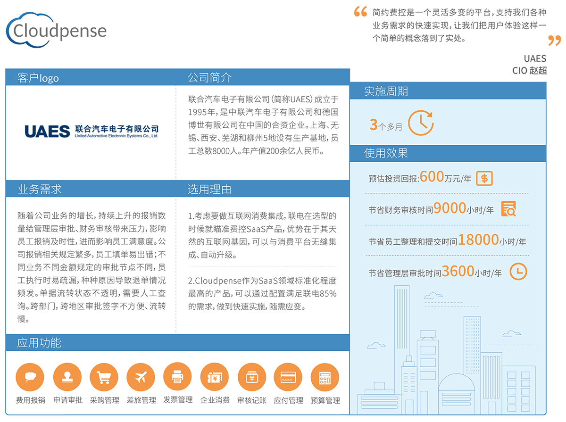Click the 费用报销 label
566x422 pixels.
point(30,400)
